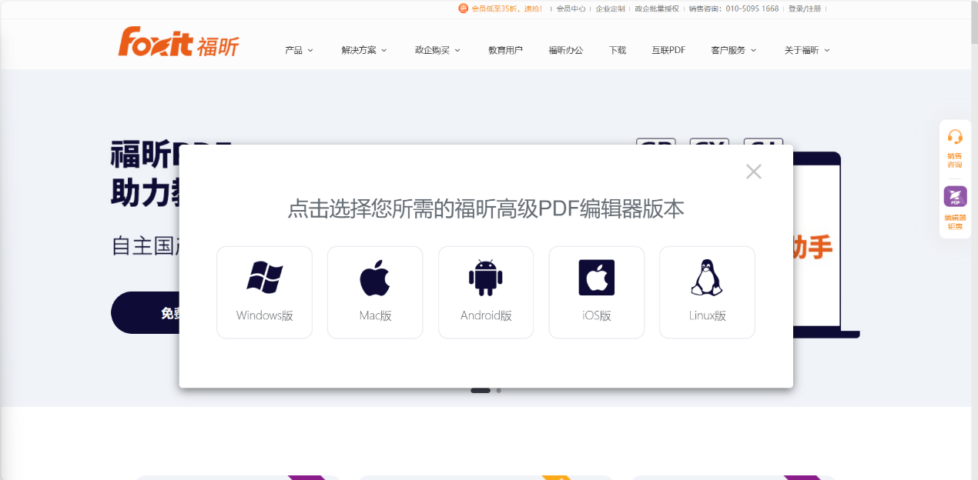Open the 解决方案 dropdown

coord(358,49)
